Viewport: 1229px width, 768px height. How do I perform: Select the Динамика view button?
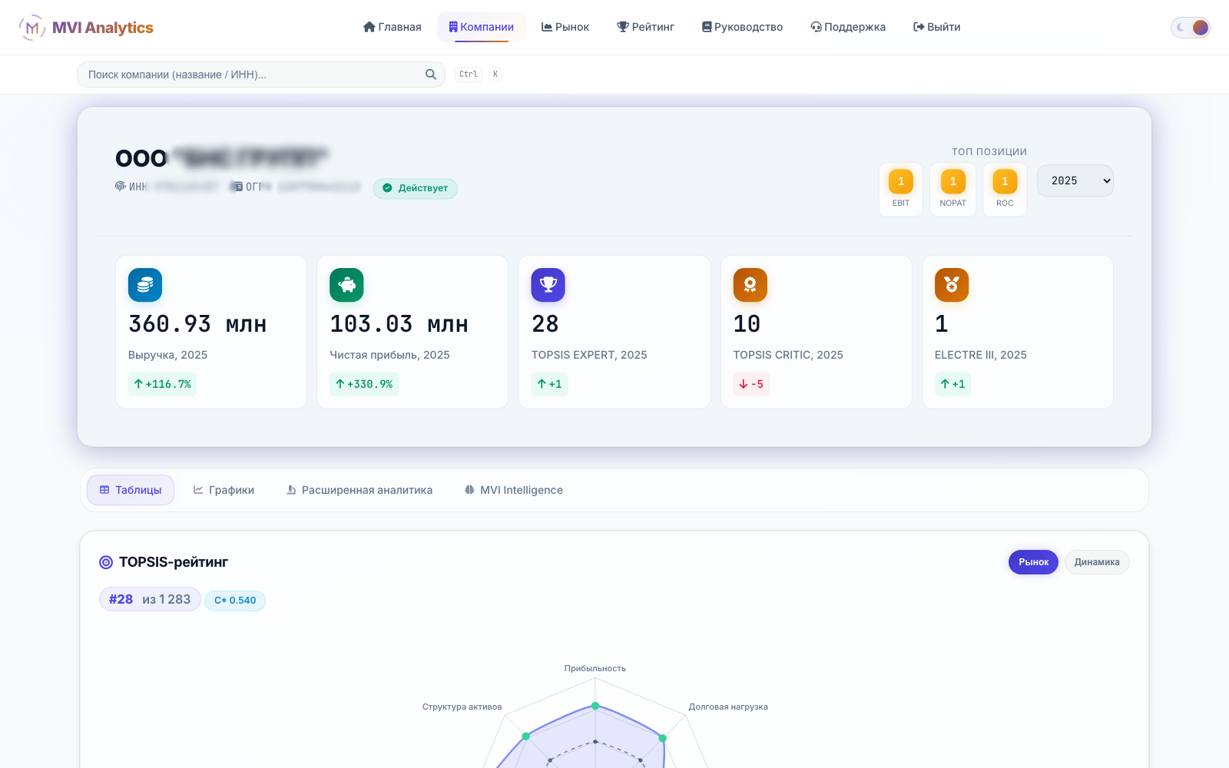[1097, 562]
